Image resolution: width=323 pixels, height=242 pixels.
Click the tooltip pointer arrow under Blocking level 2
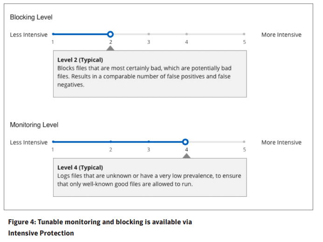[110, 48]
